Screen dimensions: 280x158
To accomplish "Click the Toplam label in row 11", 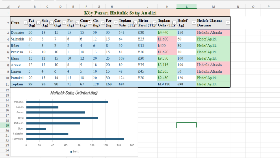I will click(19, 84).
